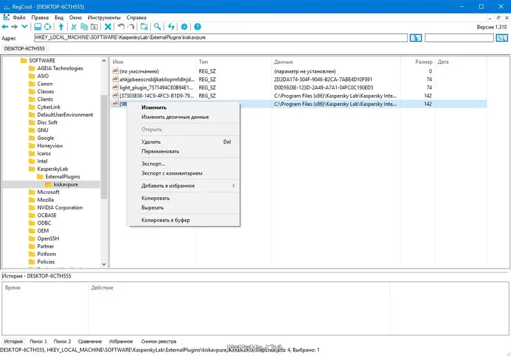
Task: Open settings via the gear icon
Action: [184, 27]
